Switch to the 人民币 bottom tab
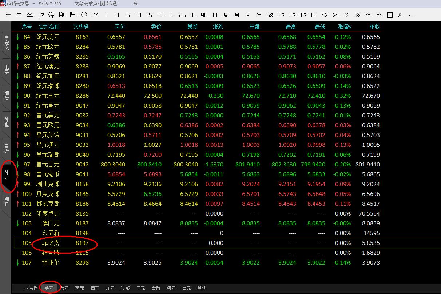This screenshot has width=441, height=294. 31,288
